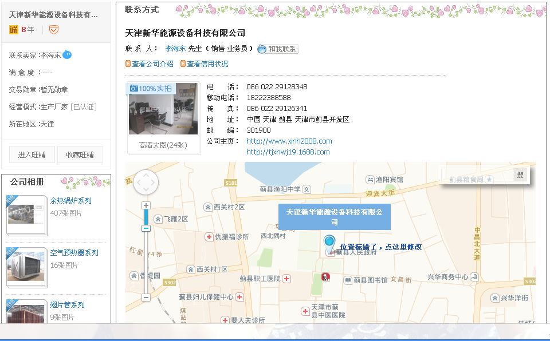550x341 pixels.
Task: Pan the map right with the arrow
Action: [x=154, y=183]
